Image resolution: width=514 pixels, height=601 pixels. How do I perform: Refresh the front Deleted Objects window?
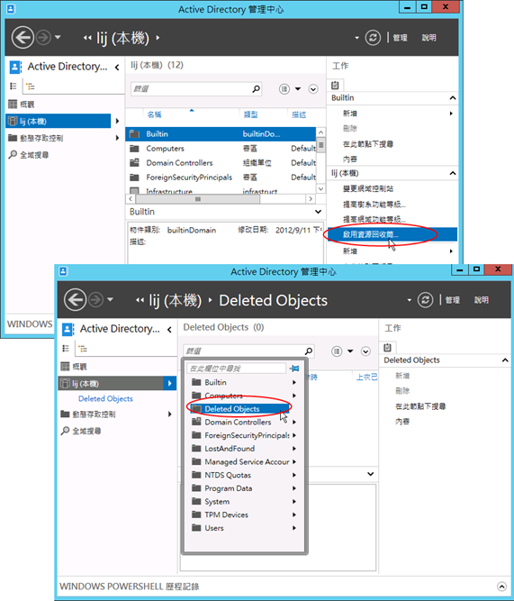(x=425, y=300)
